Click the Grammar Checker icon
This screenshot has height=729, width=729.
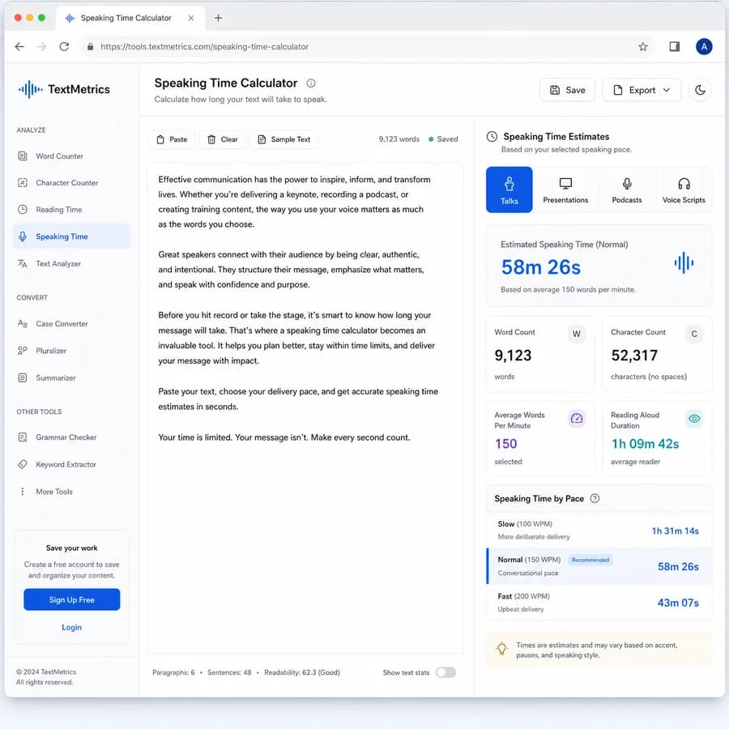tap(23, 437)
